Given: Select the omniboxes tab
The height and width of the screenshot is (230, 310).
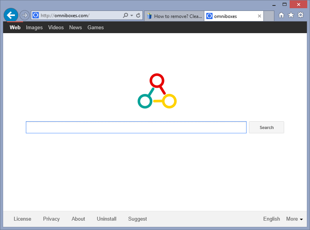Looking at the screenshot, I should pyautogui.click(x=234, y=16).
